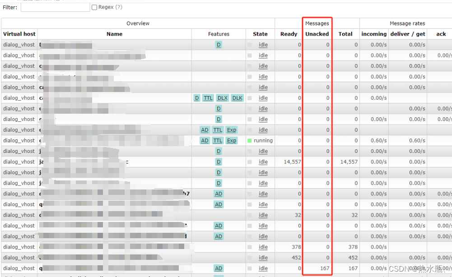This screenshot has height=277, width=452.
Task: Sort by the Total messages column
Action: [345, 34]
